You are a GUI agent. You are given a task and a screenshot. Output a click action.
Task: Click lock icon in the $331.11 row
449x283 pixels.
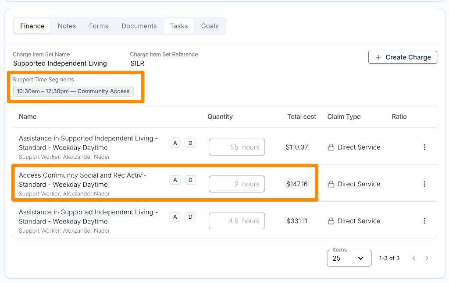[331, 221]
